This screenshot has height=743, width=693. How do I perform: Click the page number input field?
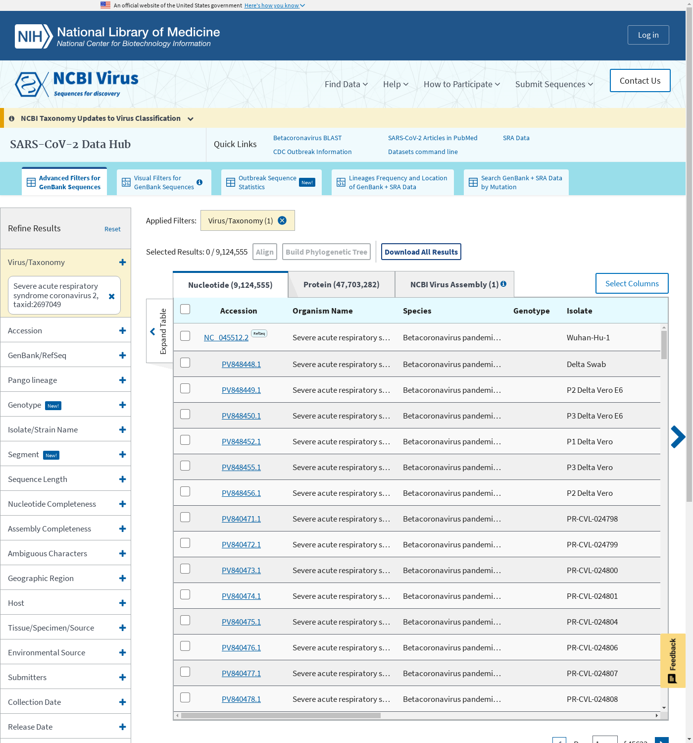point(605,740)
